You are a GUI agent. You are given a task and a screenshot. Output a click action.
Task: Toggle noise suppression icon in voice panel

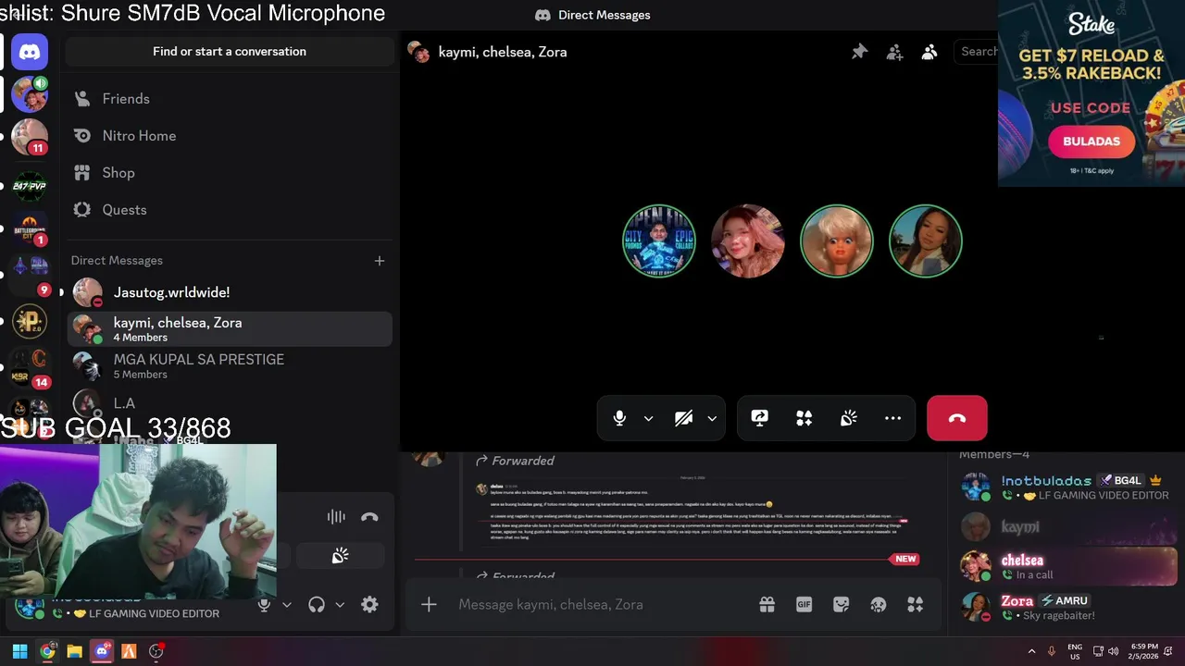(x=336, y=517)
